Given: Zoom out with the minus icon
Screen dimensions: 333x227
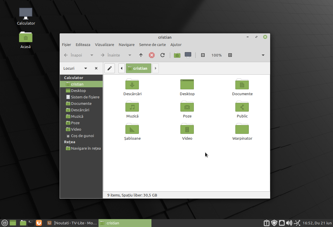Looking at the screenshot, I should pyautogui.click(x=203, y=55).
